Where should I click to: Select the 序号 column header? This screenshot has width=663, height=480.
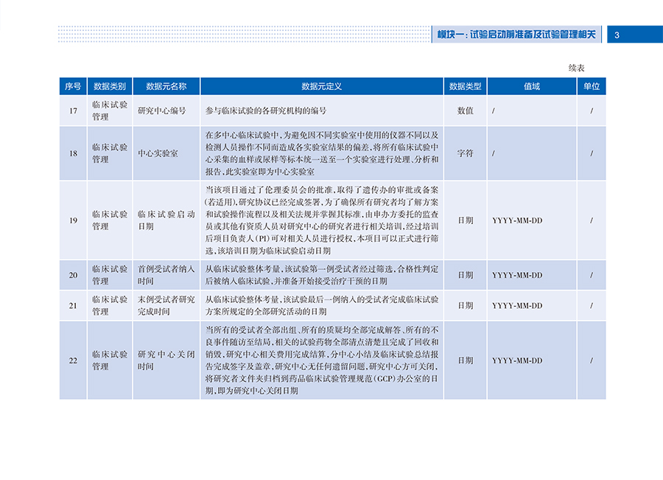[73, 86]
